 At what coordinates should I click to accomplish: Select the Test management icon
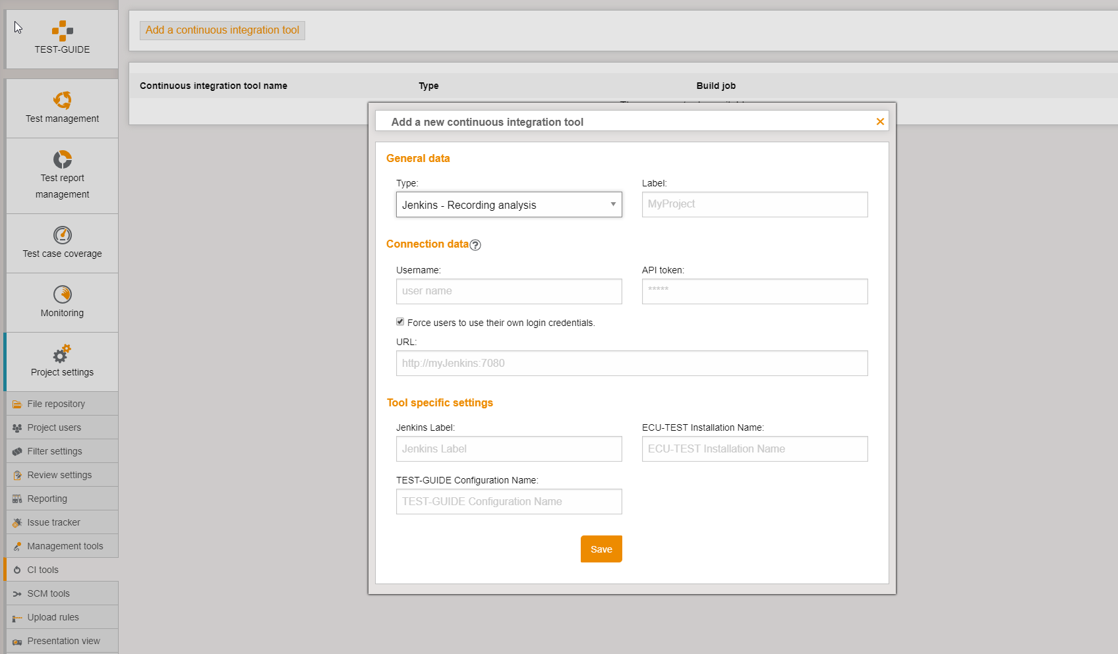point(62,100)
